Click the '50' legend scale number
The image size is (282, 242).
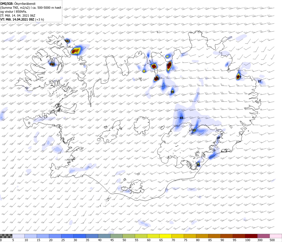(x=124, y=240)
